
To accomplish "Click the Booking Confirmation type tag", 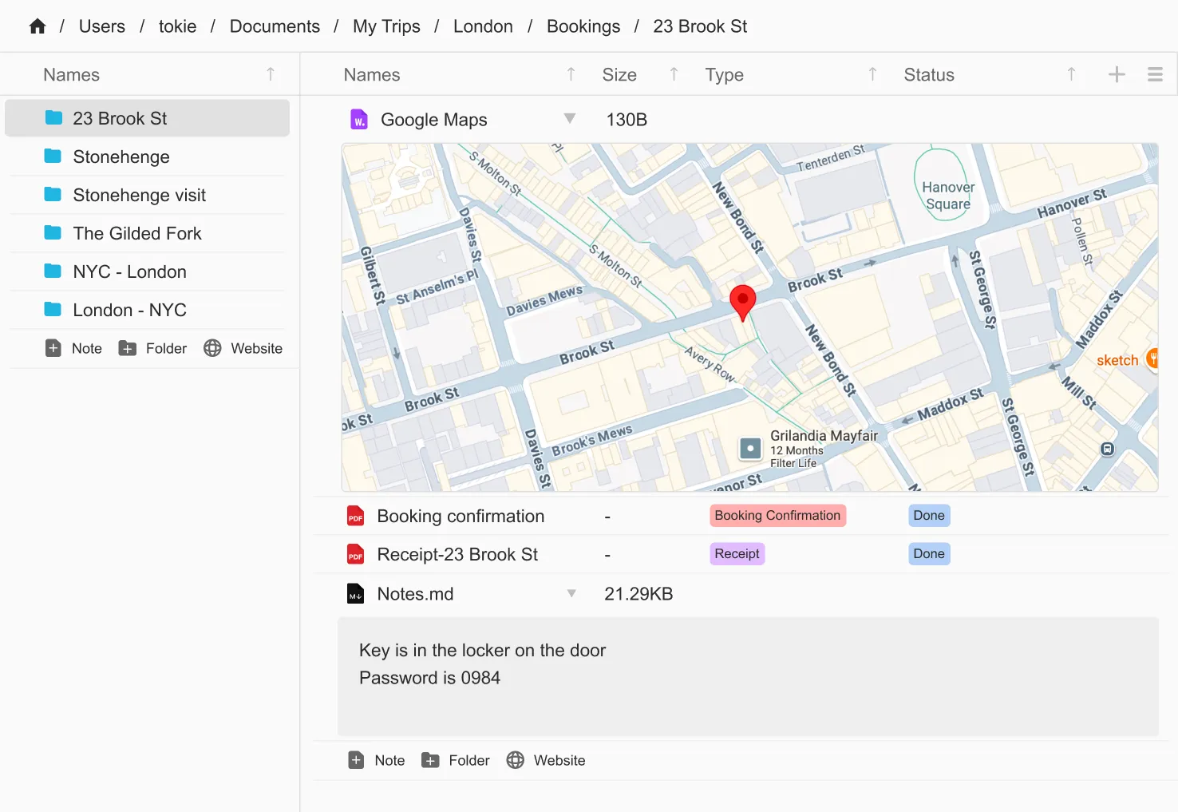I will (x=777, y=516).
